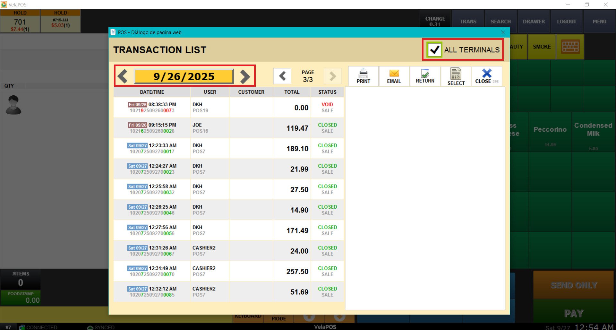The width and height of the screenshot is (616, 330).
Task: Click the LOGOUT button
Action: coord(567,22)
